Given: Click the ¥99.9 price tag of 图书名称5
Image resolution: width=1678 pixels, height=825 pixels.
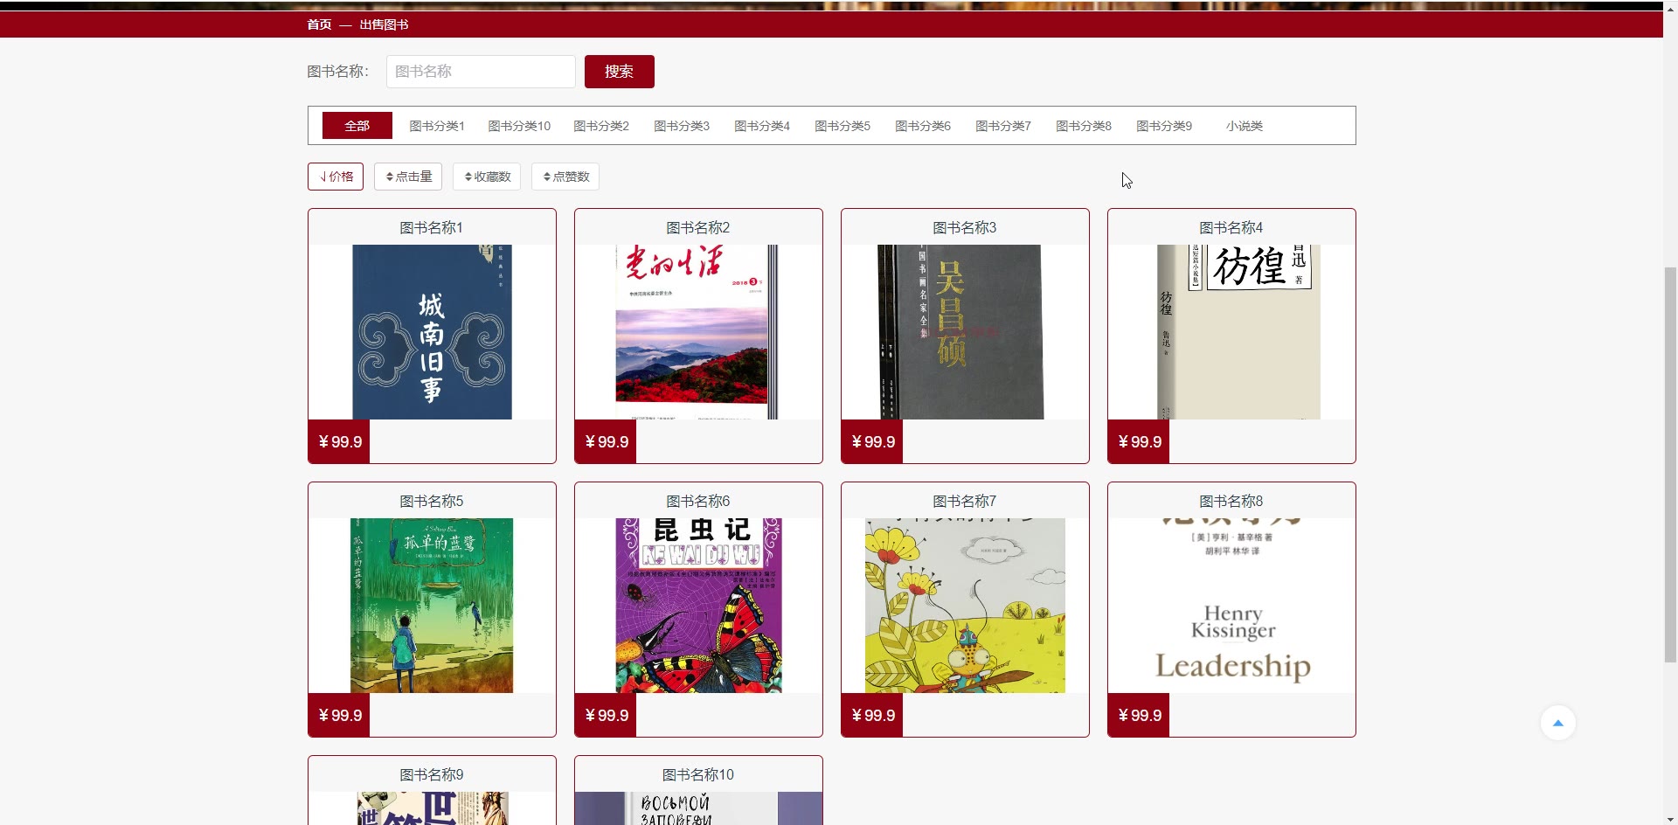Looking at the screenshot, I should coord(339,715).
